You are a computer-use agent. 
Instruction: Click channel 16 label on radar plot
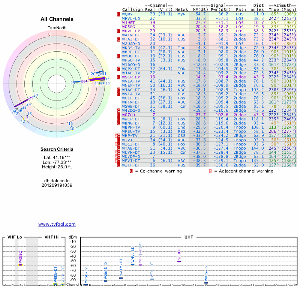coord(70,124)
